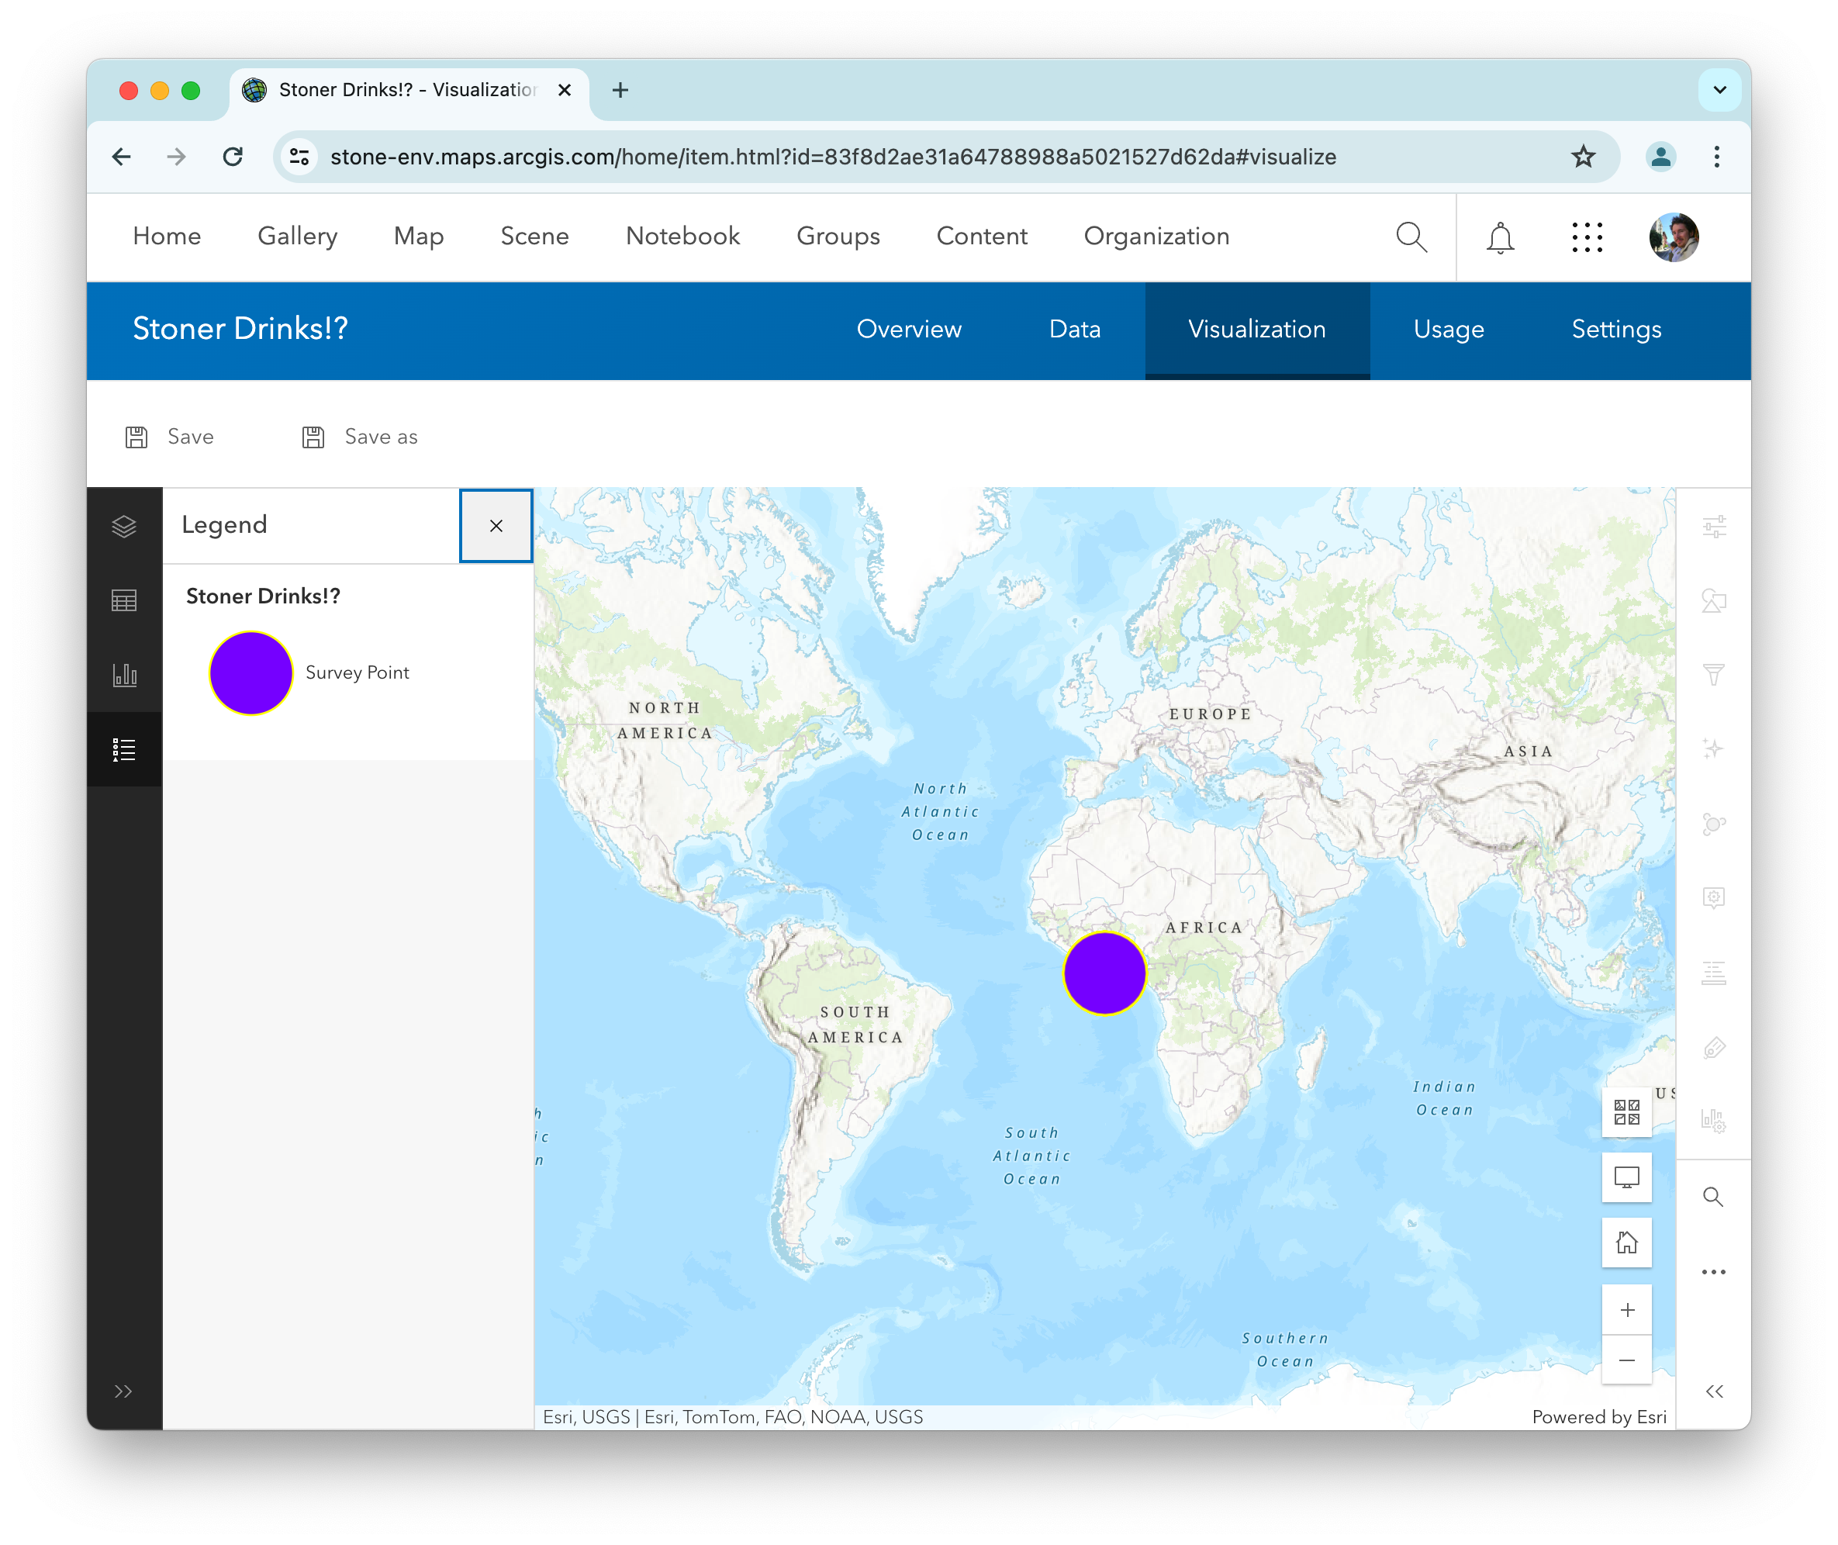1838x1545 pixels.
Task: Collapse the right toolbar with double chevron
Action: (1714, 1391)
